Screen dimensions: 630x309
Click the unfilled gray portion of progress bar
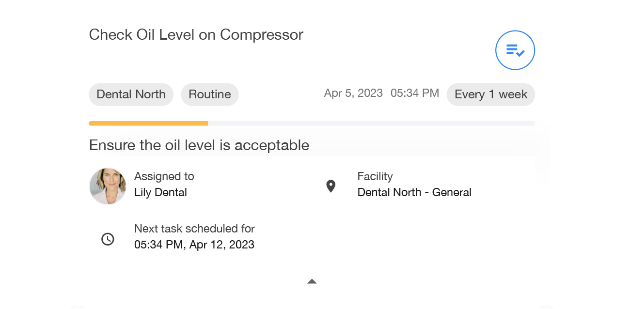[371, 124]
